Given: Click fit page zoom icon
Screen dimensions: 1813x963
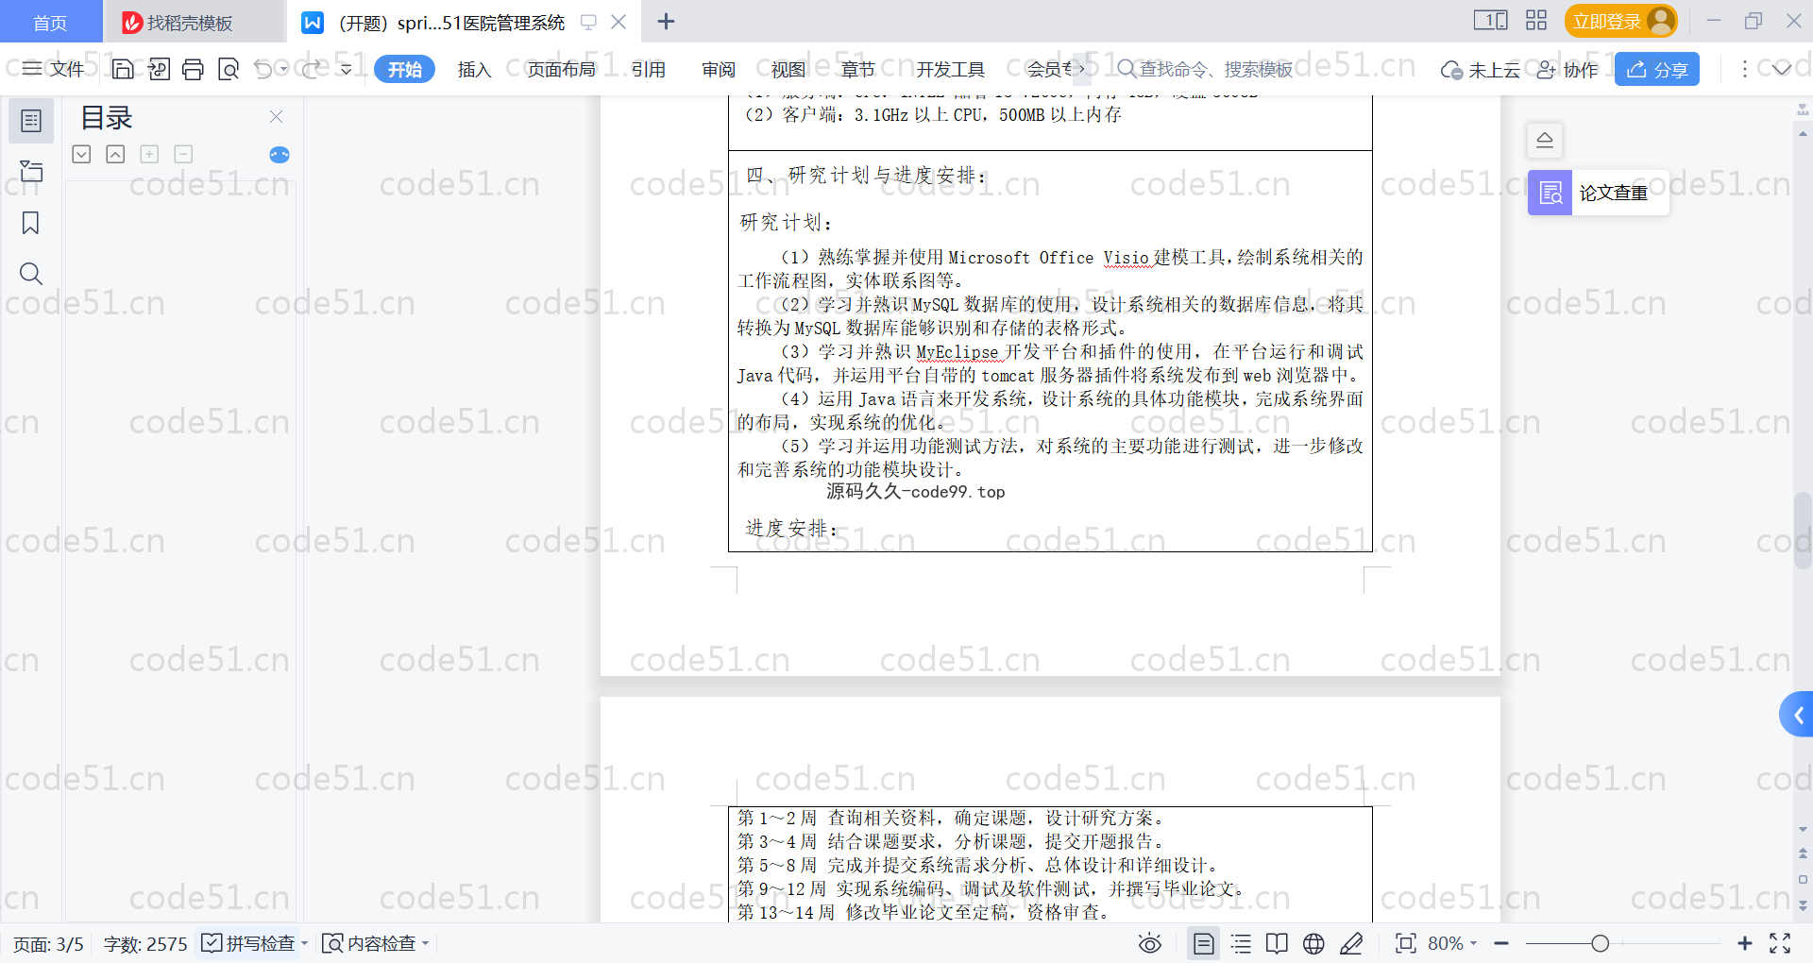Looking at the screenshot, I should point(1406,943).
